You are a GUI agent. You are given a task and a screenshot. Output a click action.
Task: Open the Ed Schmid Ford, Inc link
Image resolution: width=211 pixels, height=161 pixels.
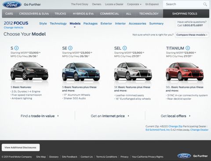pyautogui.click(x=158, y=129)
